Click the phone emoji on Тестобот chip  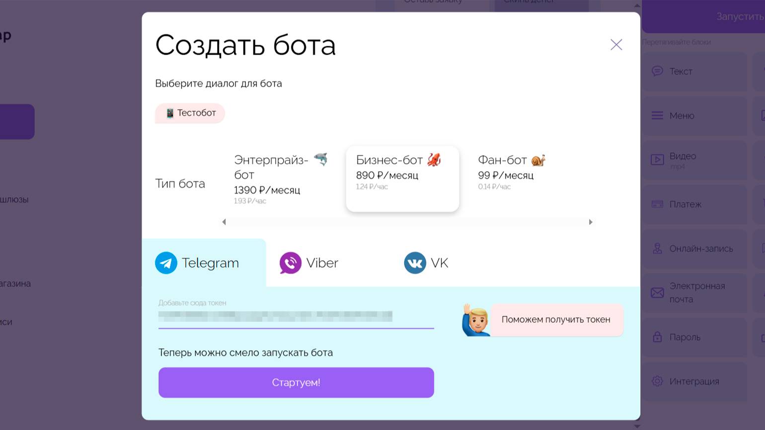170,113
